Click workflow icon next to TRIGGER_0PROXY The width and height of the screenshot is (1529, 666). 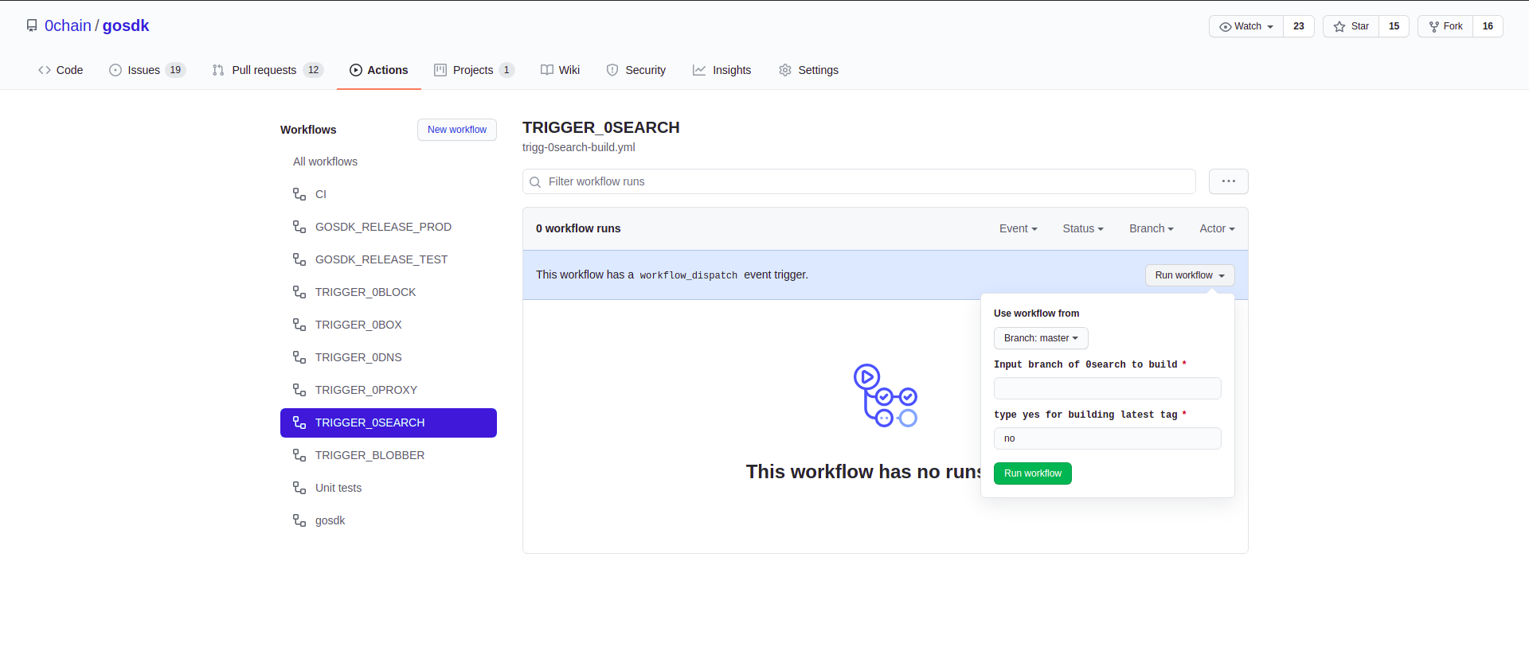(299, 390)
